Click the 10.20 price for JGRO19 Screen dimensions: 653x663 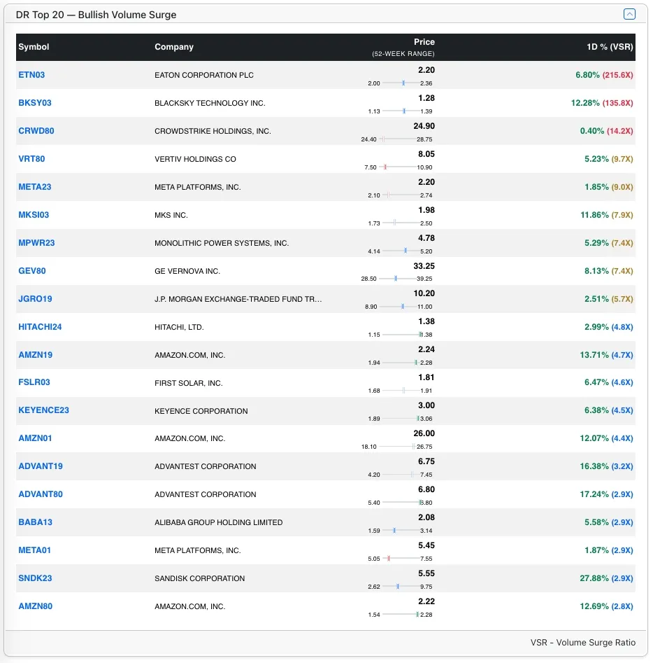[x=424, y=293]
